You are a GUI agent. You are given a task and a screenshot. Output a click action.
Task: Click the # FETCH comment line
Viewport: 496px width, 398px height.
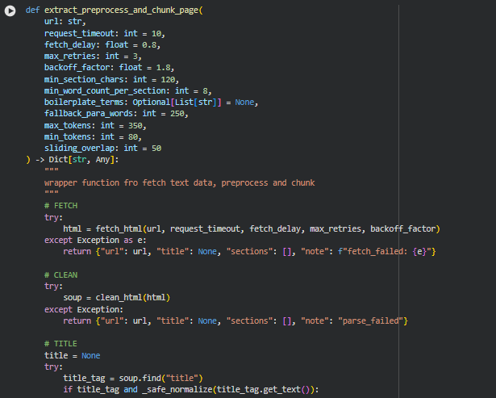(61, 206)
